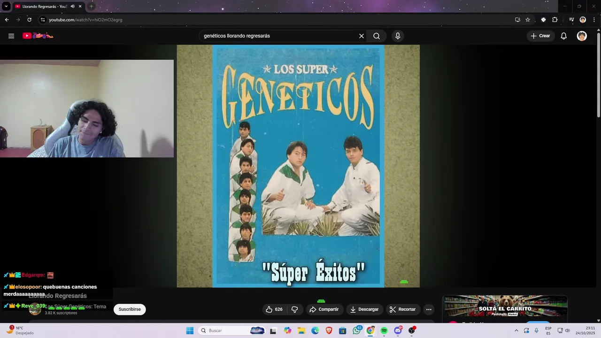
Task: Search from the taskbar Buscar box
Action: (x=232, y=330)
